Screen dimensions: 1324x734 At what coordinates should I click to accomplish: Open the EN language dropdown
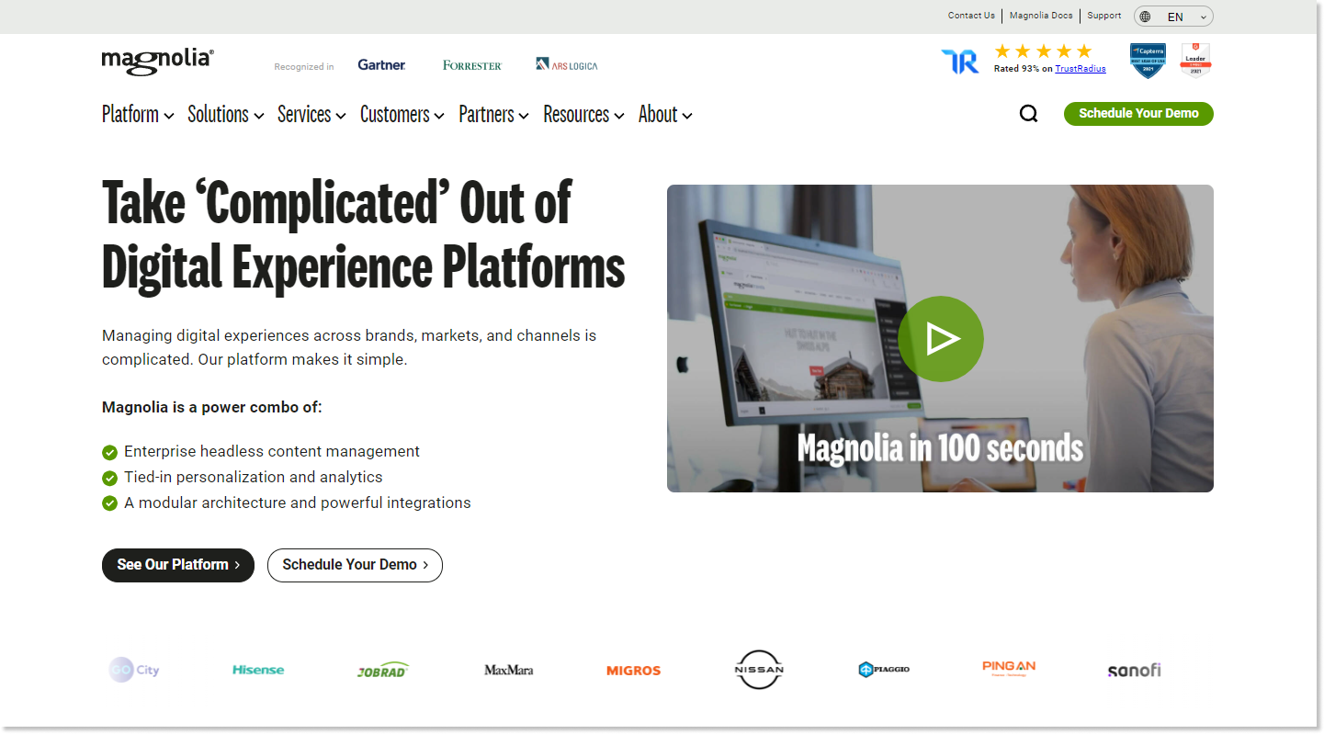coord(1174,17)
